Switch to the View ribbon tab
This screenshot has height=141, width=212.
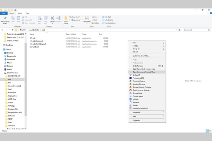pyautogui.click(x=27, y=13)
